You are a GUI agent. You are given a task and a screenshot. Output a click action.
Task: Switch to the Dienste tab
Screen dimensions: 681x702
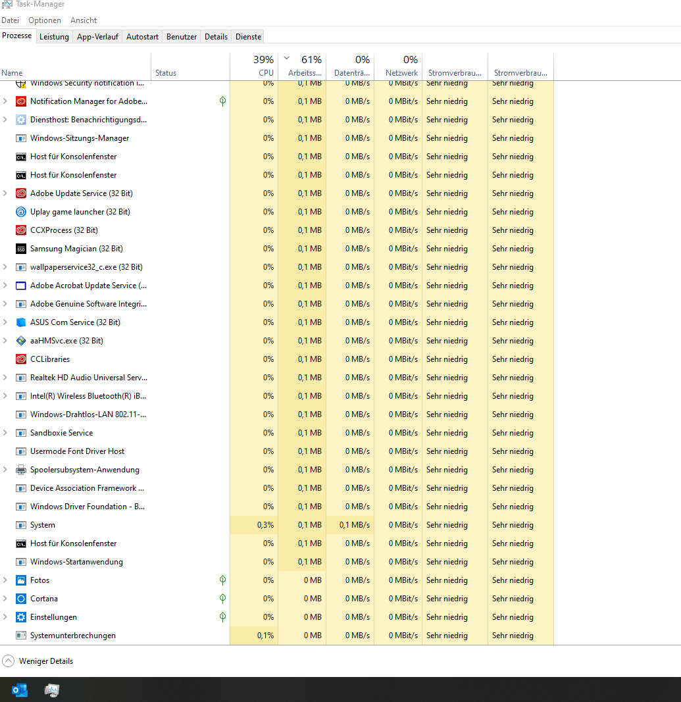coord(249,37)
